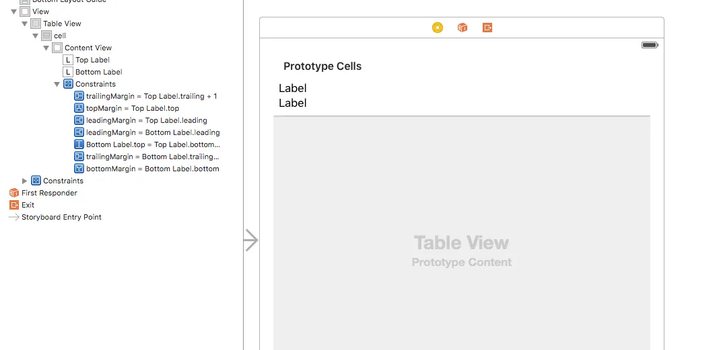Select the Bottom Label.top vertical spacing constraint

(x=153, y=144)
